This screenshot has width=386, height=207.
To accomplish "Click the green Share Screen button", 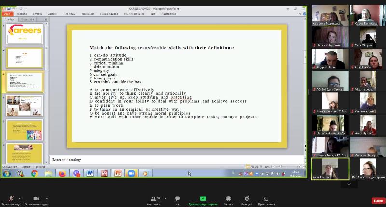I will [203, 200].
